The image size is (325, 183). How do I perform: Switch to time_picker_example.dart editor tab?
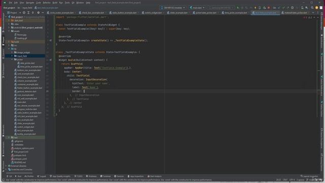click(x=235, y=13)
